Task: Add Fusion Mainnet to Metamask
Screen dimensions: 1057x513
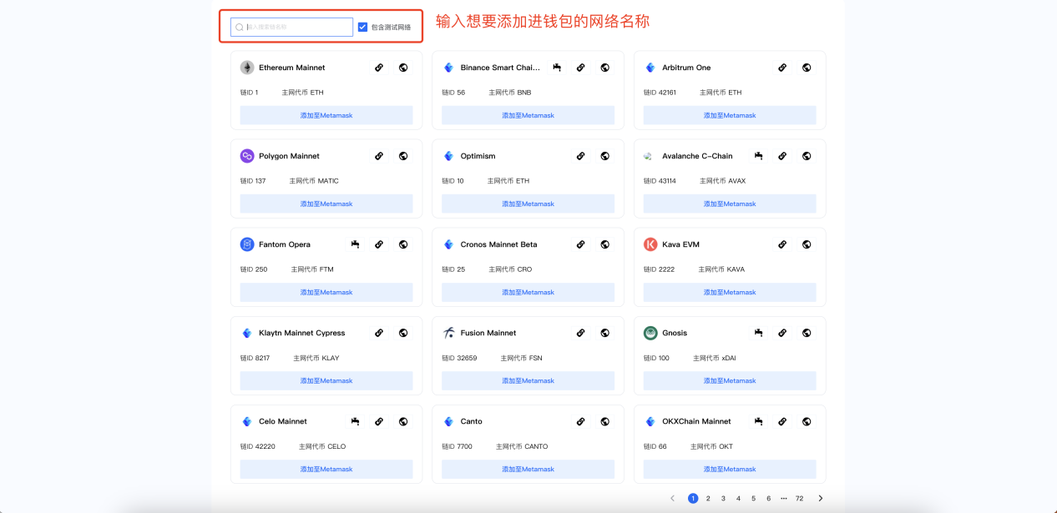Action: 528,380
